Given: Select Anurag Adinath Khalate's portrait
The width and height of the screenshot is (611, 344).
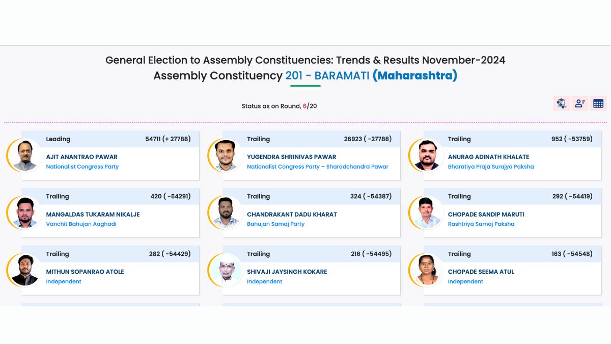Looking at the screenshot, I should coord(427,155).
